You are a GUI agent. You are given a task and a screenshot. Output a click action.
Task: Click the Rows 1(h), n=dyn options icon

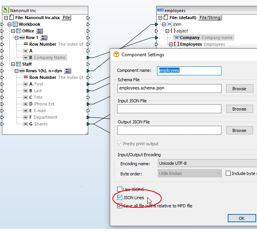[x=68, y=71]
